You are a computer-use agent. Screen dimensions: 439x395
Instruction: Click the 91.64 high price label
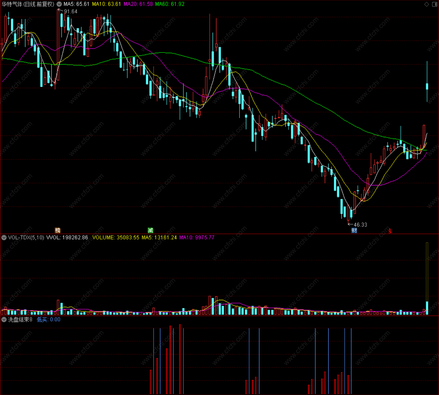pos(70,11)
